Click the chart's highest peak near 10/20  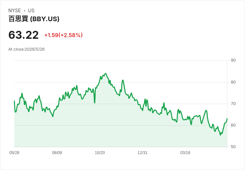click(106, 74)
